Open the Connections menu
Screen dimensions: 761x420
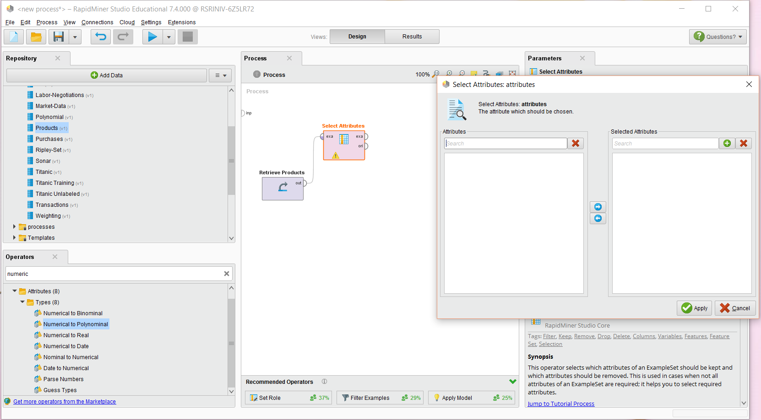pos(98,22)
